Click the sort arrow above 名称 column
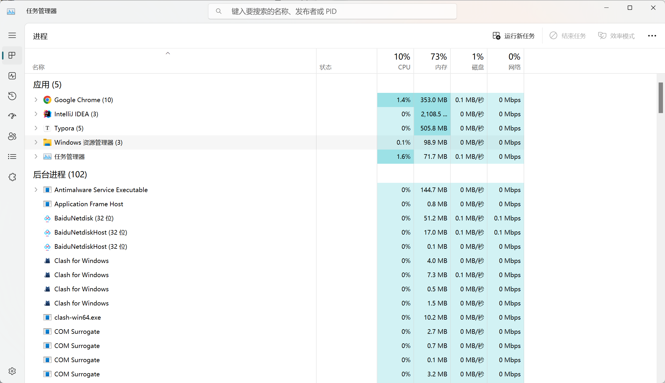Image resolution: width=665 pixels, height=383 pixels. coord(168,53)
